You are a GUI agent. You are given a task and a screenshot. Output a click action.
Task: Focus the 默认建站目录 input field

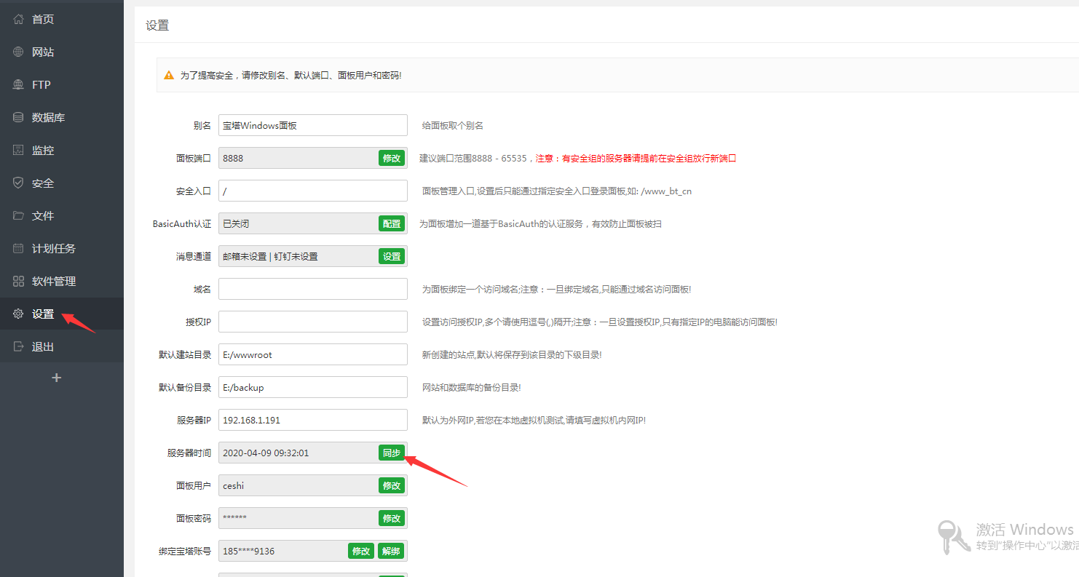[x=313, y=354]
